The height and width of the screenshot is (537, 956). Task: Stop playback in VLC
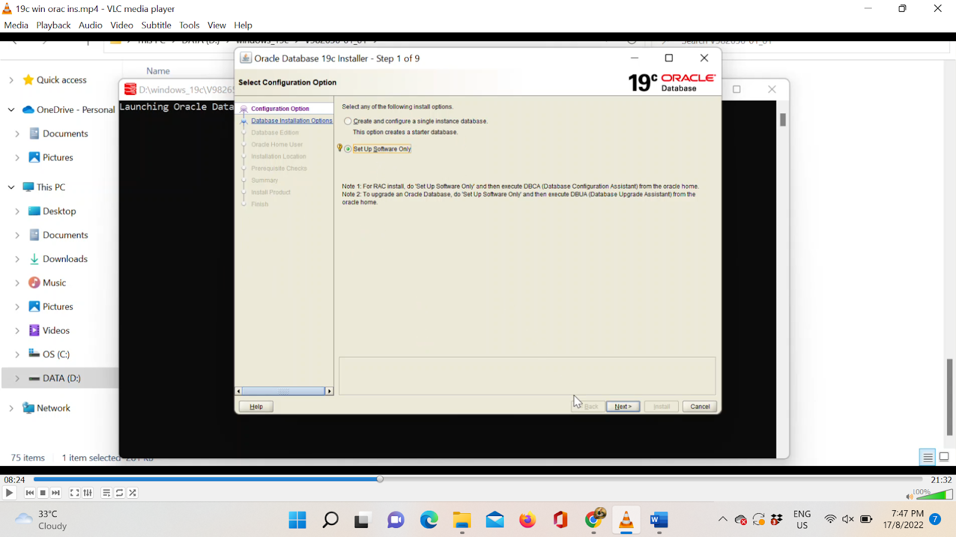pos(43,493)
